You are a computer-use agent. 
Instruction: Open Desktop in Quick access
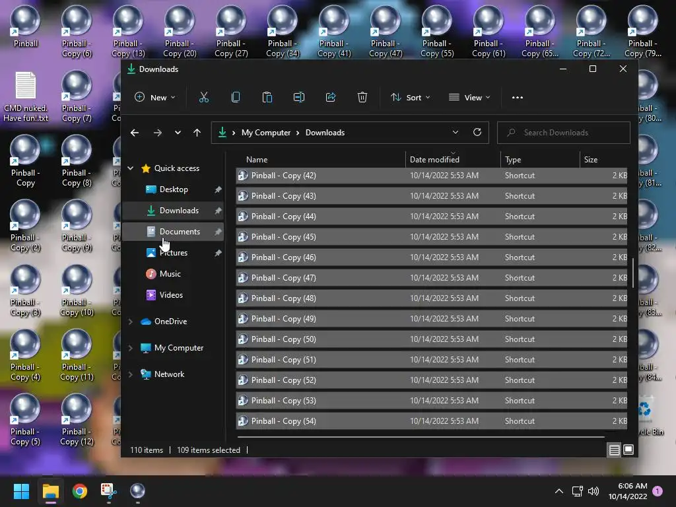point(174,189)
